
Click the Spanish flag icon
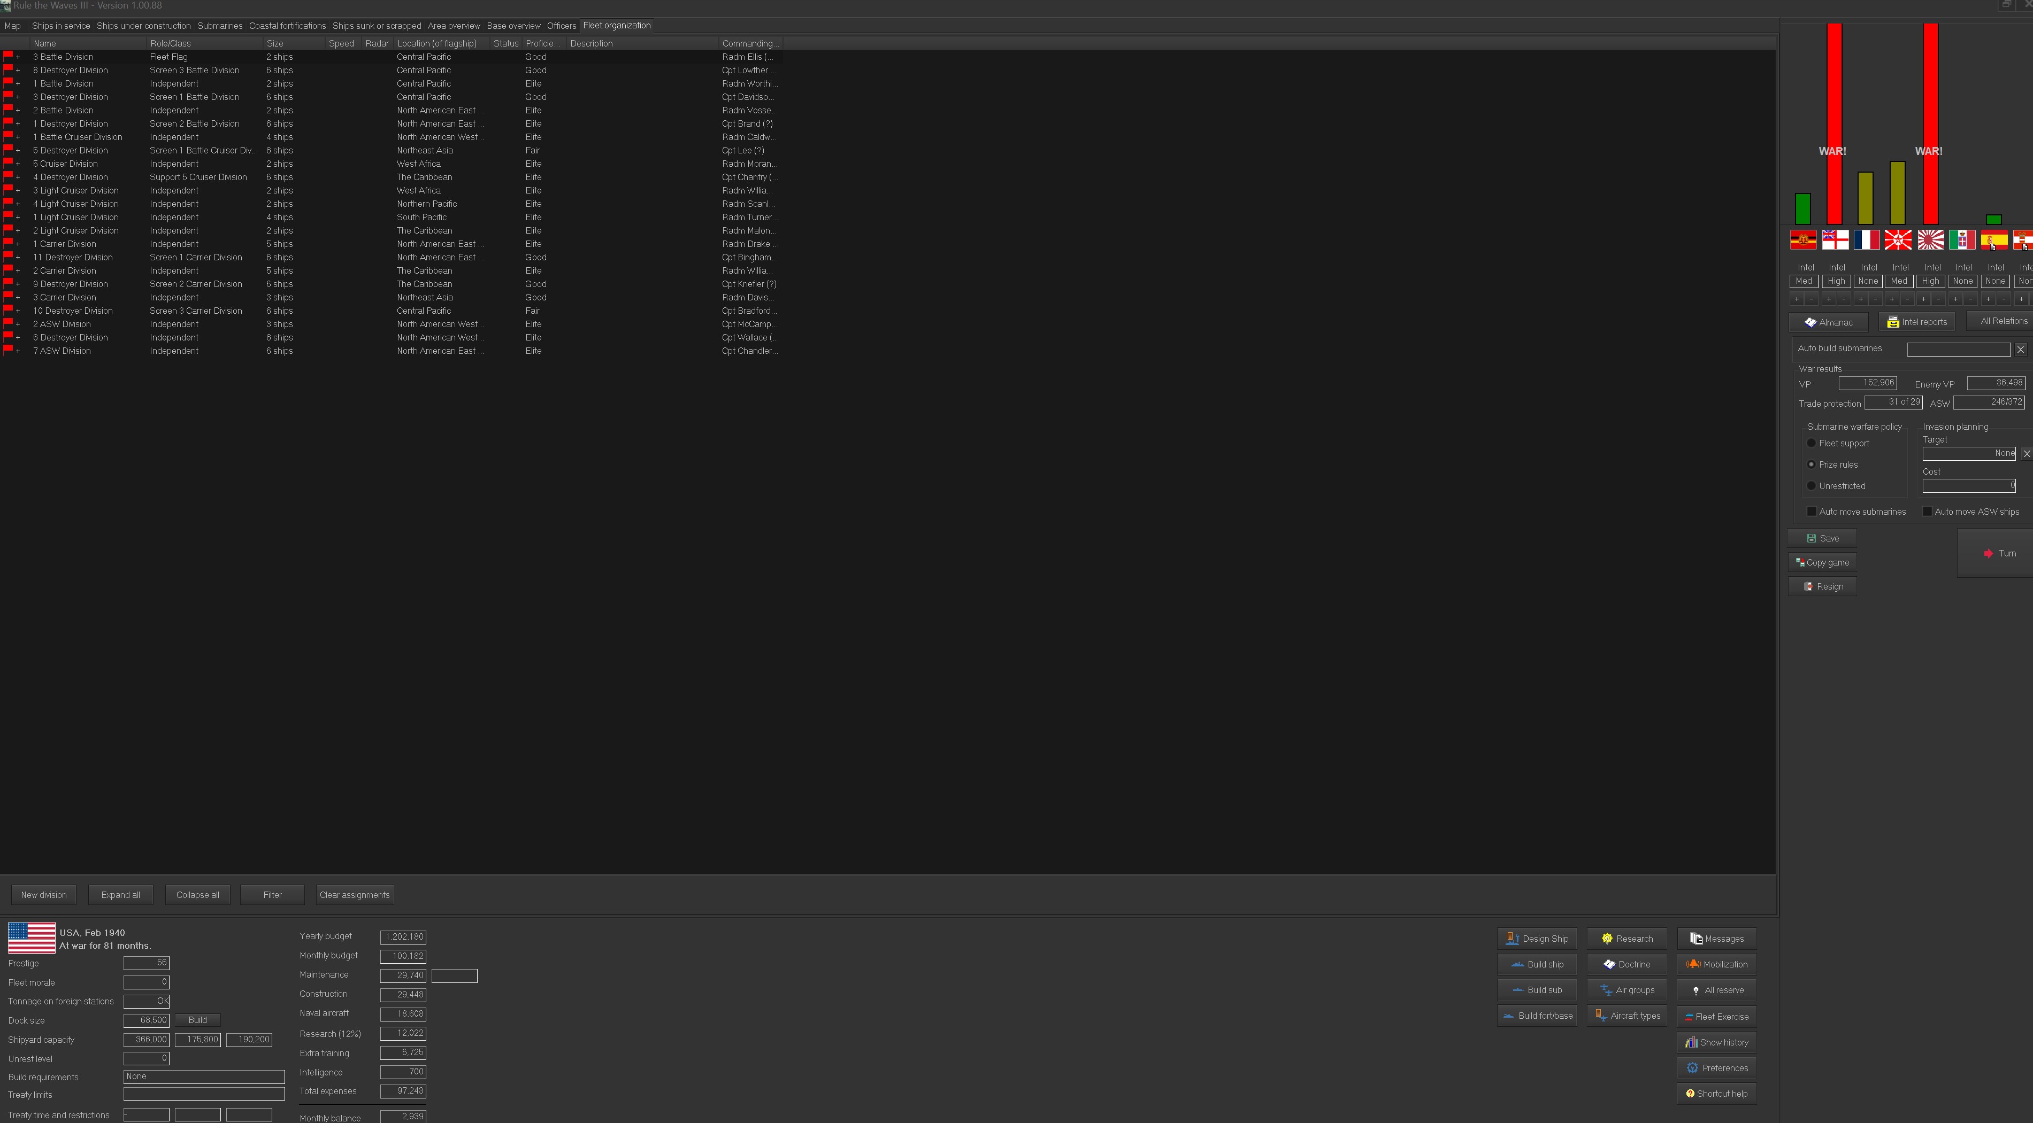(1994, 239)
